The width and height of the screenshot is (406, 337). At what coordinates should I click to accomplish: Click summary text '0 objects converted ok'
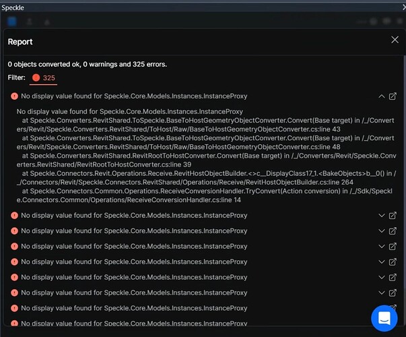44,64
